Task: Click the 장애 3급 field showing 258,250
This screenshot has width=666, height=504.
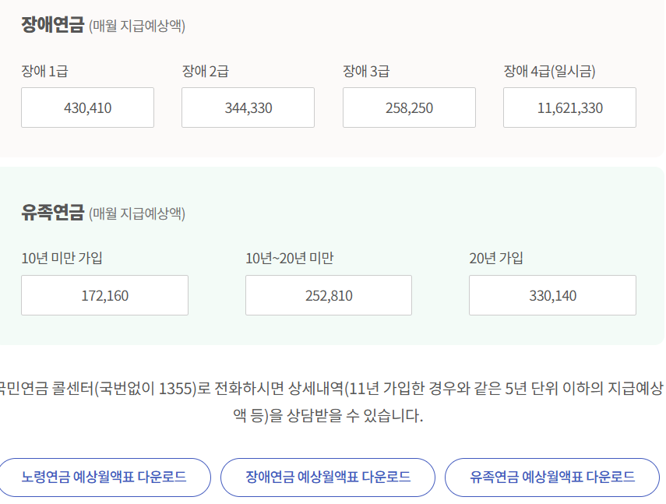Action: click(x=408, y=107)
